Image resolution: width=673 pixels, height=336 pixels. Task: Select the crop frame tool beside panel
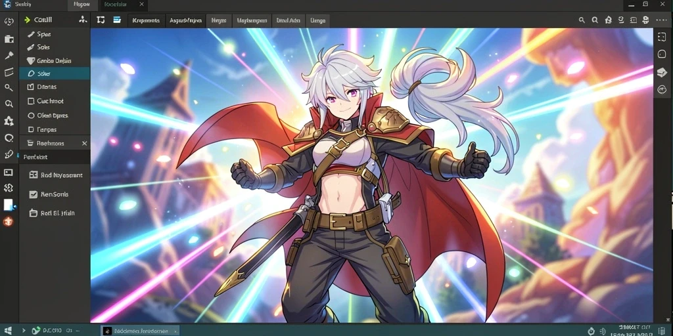[x=101, y=20]
